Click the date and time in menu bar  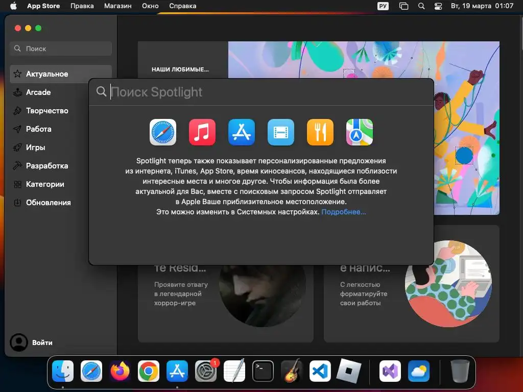(482, 6)
